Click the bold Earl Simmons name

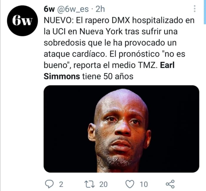tap(109, 71)
